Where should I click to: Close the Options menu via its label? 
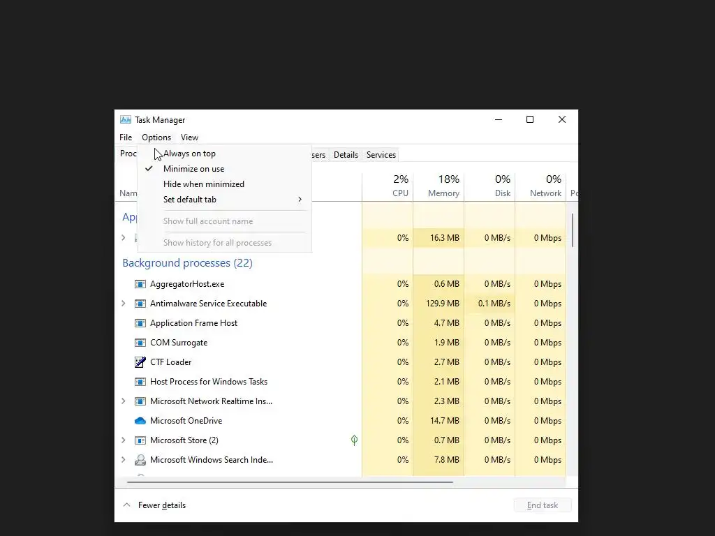[156, 137]
